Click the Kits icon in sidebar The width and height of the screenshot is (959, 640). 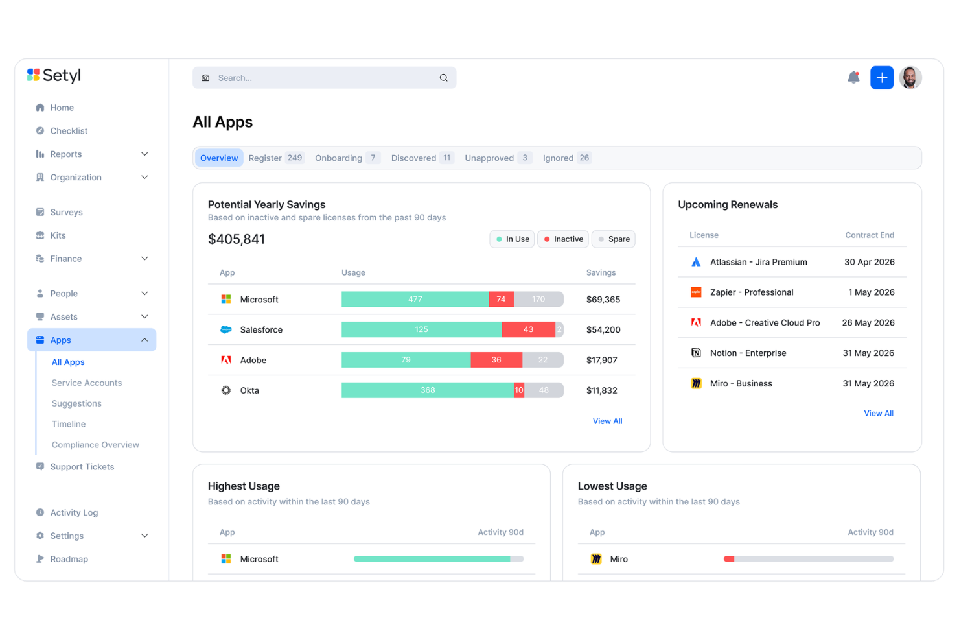pyautogui.click(x=40, y=235)
